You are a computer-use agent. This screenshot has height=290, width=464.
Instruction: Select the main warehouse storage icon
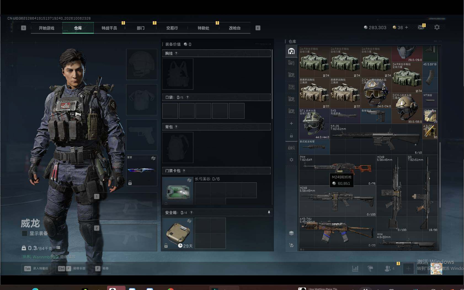[291, 51]
